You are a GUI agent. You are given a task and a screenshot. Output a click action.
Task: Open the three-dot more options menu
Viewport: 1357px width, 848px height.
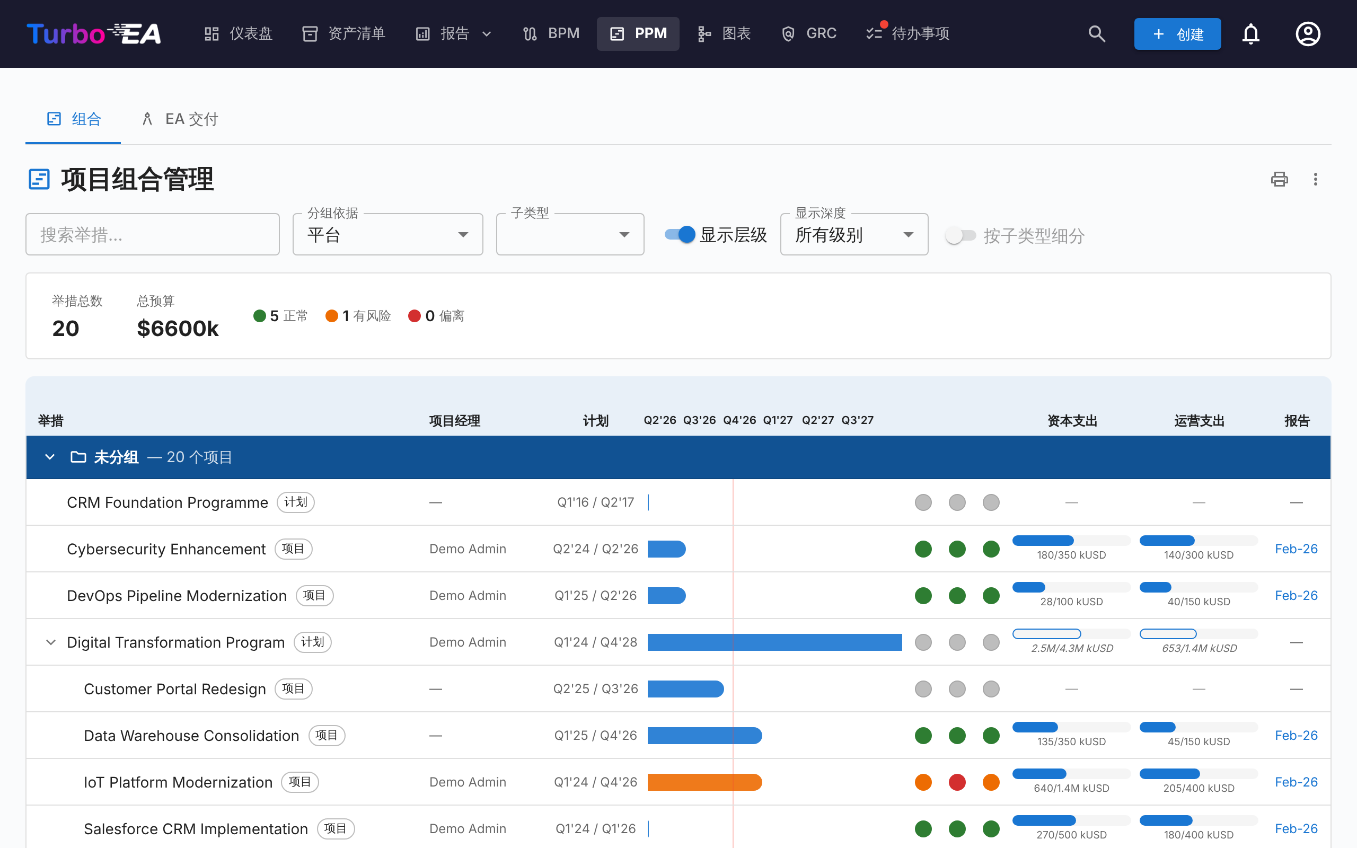tap(1315, 180)
